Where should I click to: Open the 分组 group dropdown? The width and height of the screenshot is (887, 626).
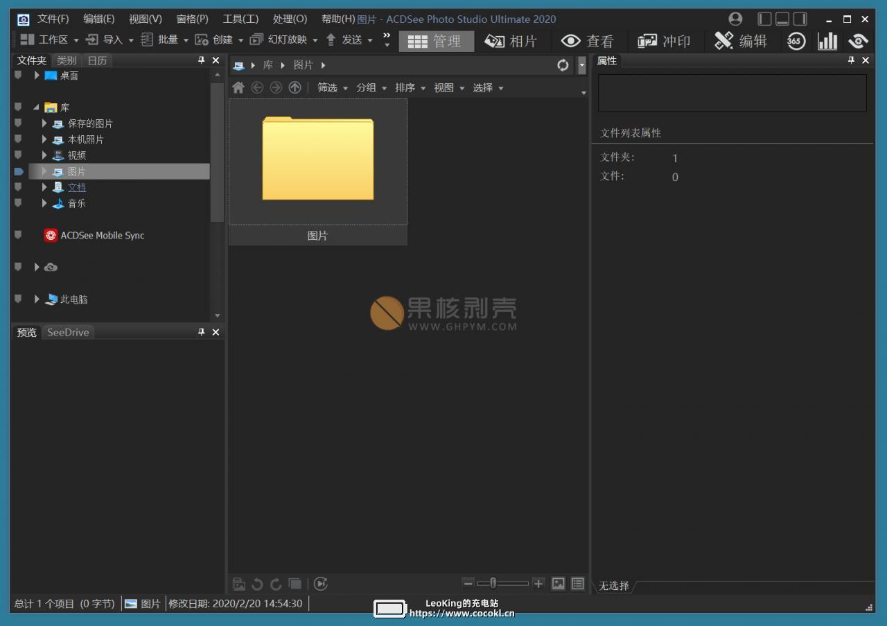coord(371,87)
